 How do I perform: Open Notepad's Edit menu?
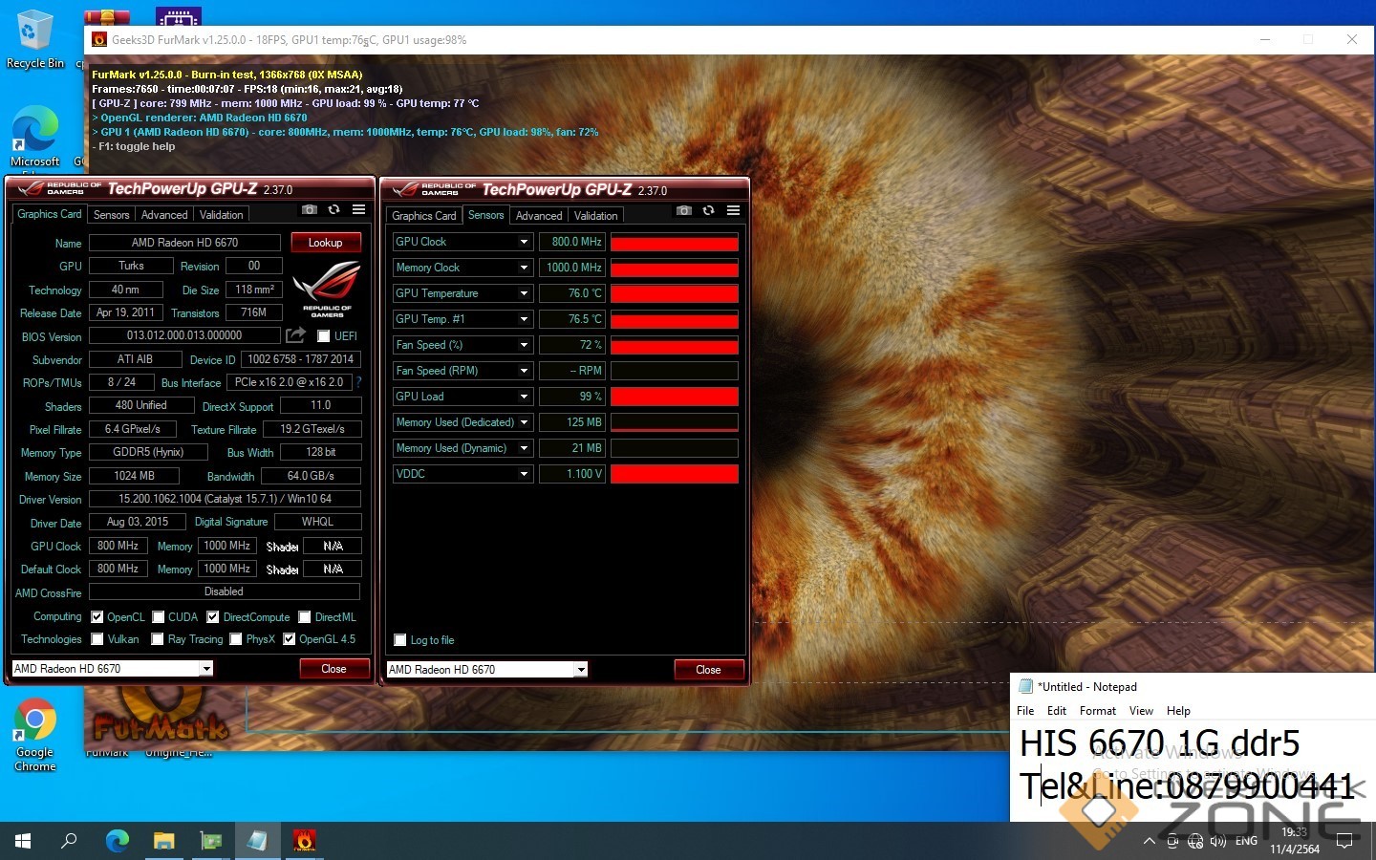point(1057,711)
